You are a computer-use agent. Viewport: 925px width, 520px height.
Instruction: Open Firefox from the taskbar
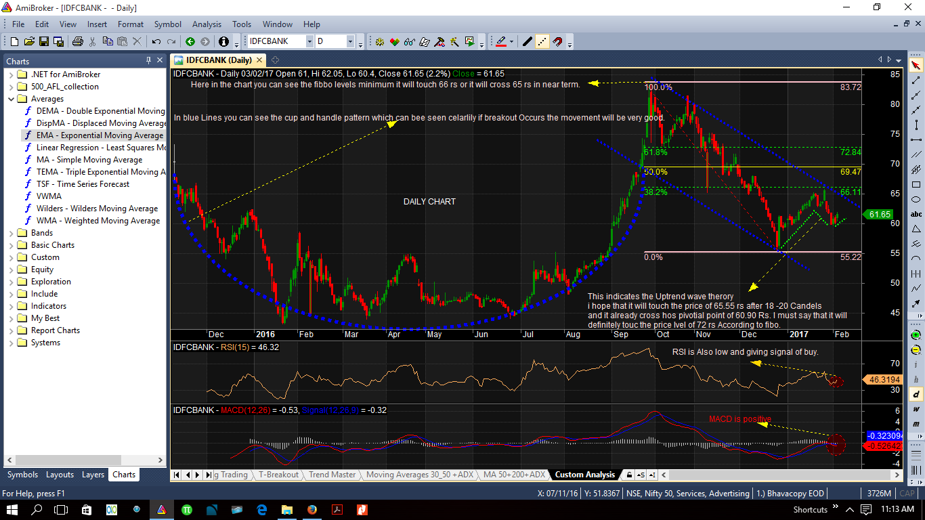[311, 509]
